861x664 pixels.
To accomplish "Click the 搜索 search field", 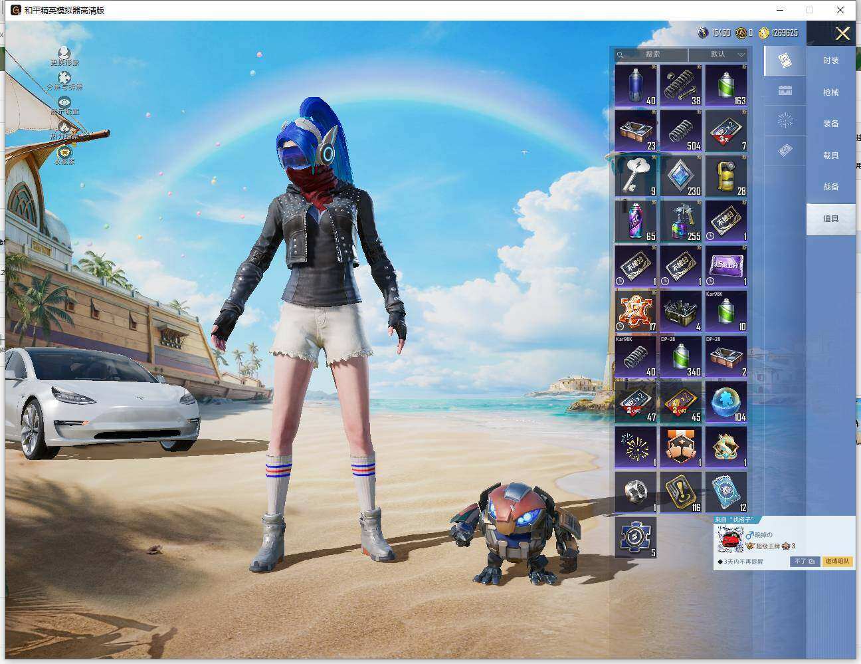I will 651,55.
